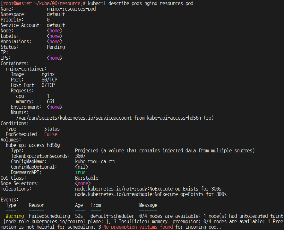Click the default-scheduler event source
Image resolution: width=284 pixels, height=230 pixels.
[112, 216]
